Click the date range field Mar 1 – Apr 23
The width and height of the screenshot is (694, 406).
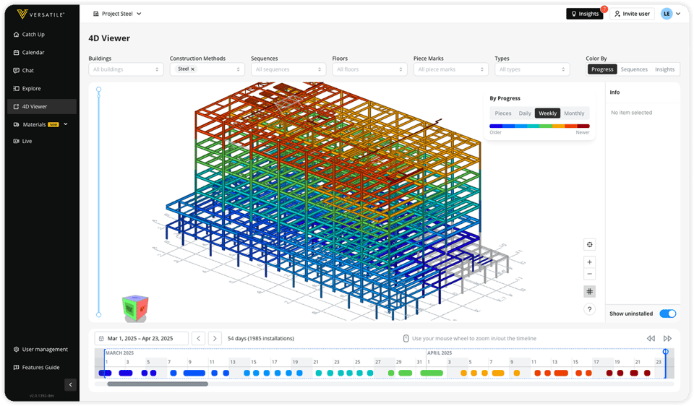click(142, 338)
